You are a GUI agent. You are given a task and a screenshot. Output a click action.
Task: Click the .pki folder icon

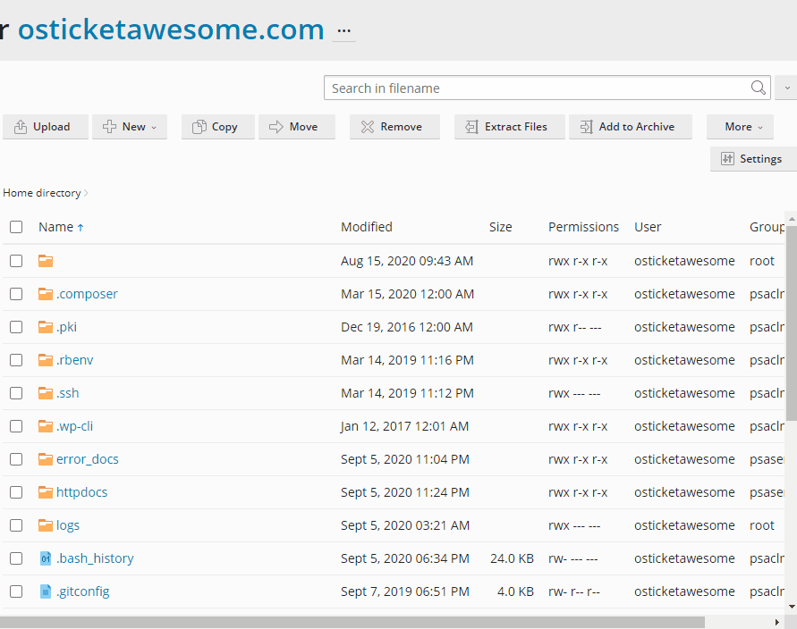point(46,327)
